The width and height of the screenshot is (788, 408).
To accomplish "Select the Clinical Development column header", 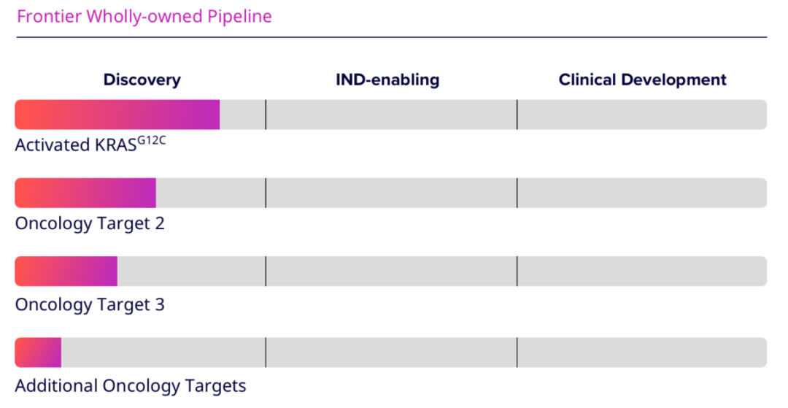I will tap(642, 80).
